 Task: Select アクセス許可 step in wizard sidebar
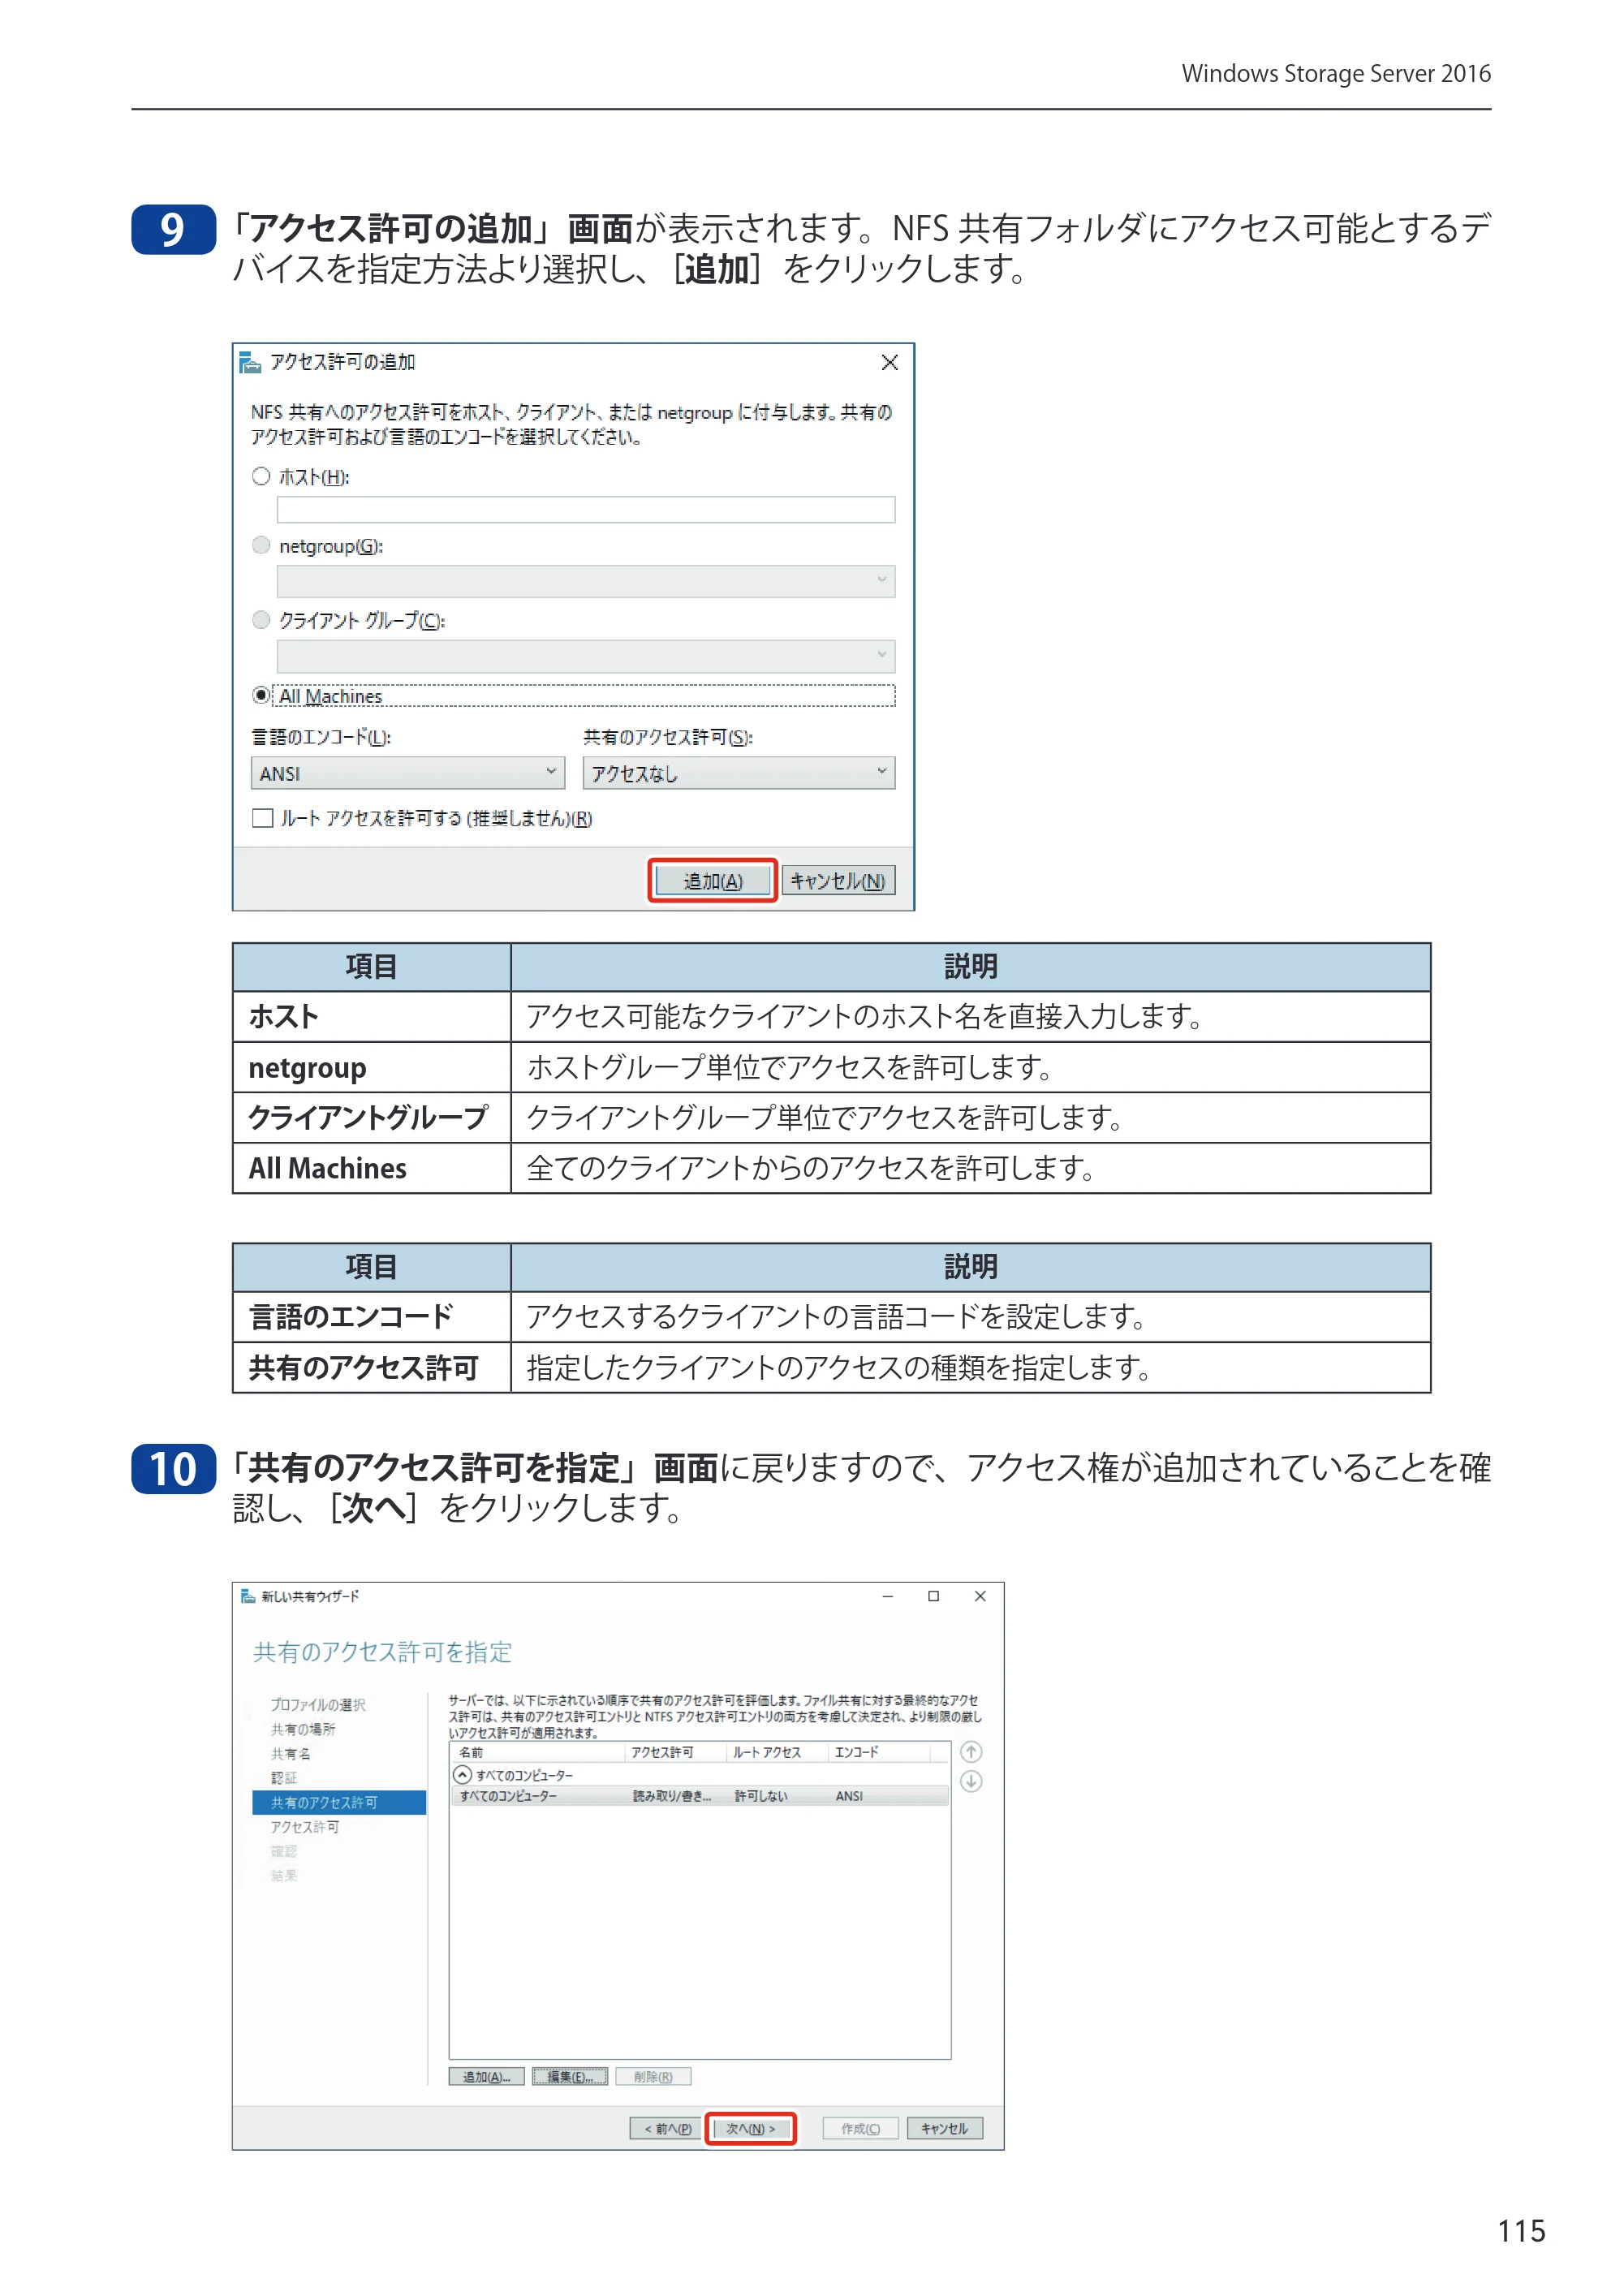pos(305,1827)
